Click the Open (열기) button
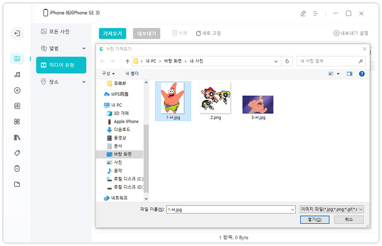 (314, 220)
